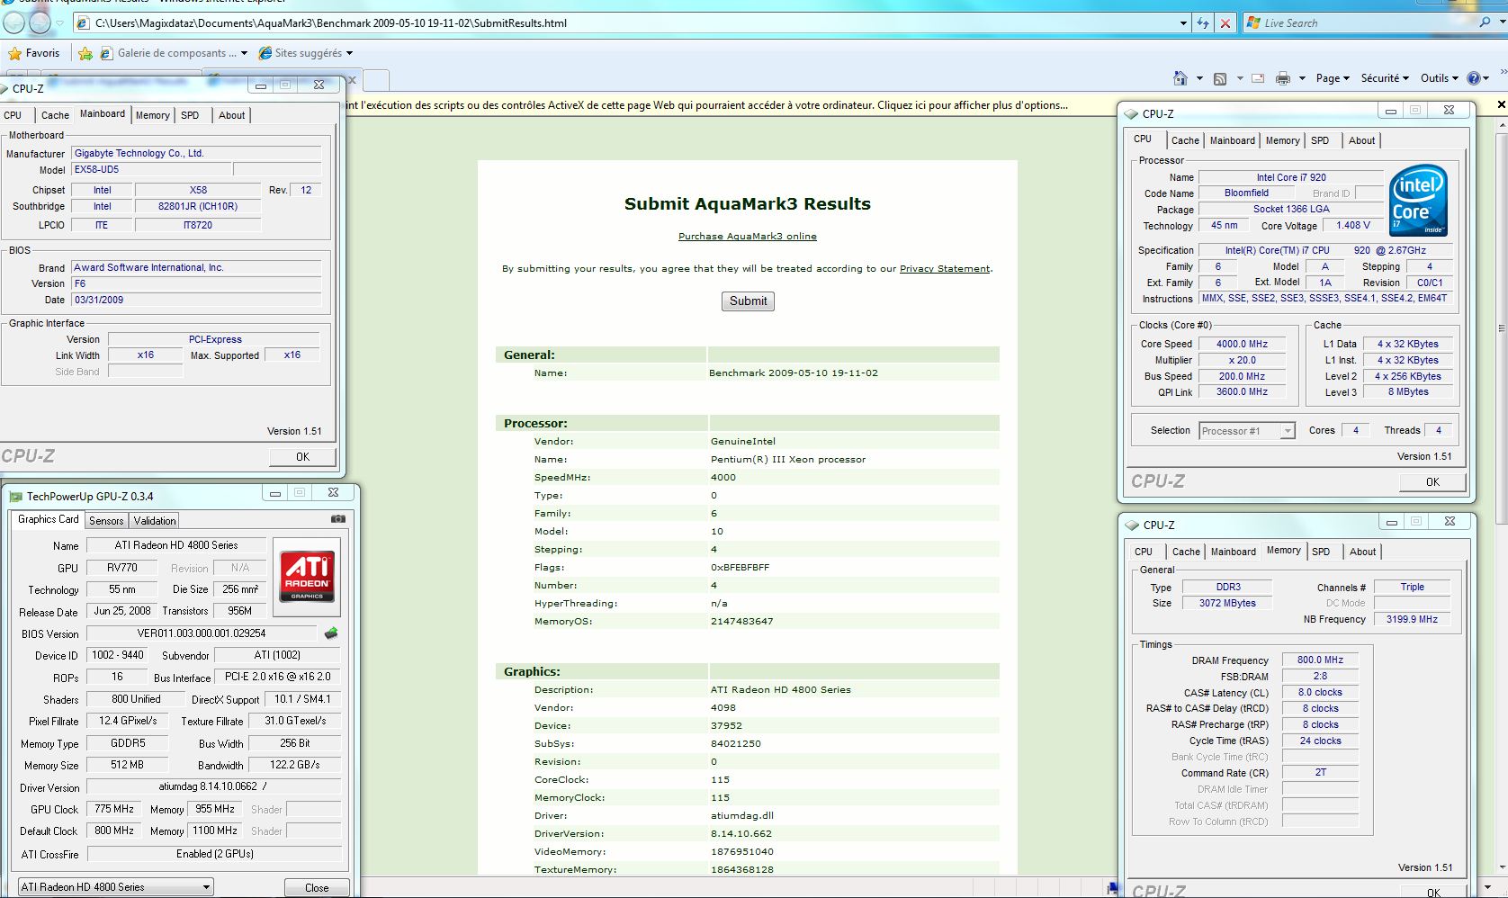The height and width of the screenshot is (898, 1508).
Task: Open the Outils menu
Action: pyautogui.click(x=1440, y=78)
